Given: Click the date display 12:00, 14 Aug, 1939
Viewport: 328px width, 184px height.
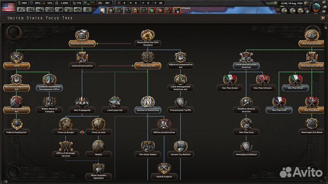Looking at the screenshot, I should click(291, 3).
